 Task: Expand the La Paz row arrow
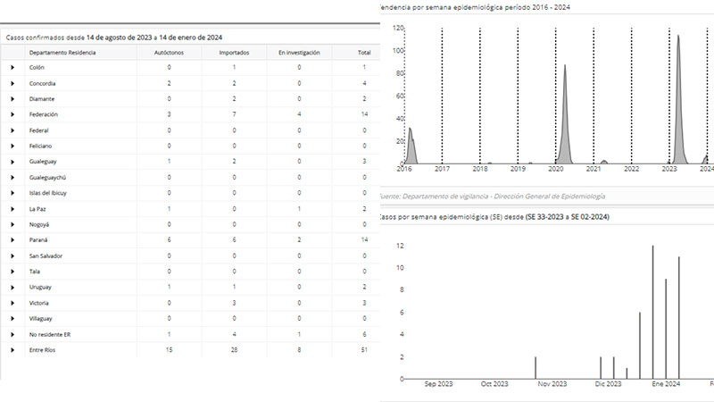click(x=12, y=209)
